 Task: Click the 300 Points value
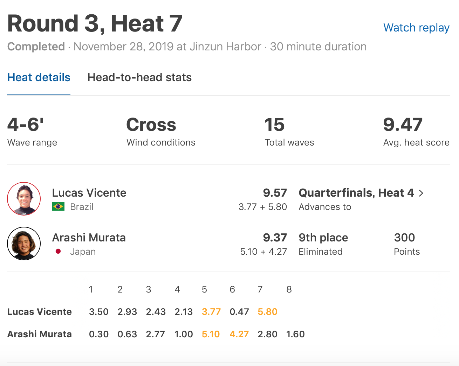404,238
